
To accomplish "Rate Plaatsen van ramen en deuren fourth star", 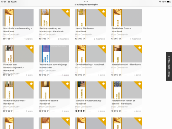I will 120,111.
